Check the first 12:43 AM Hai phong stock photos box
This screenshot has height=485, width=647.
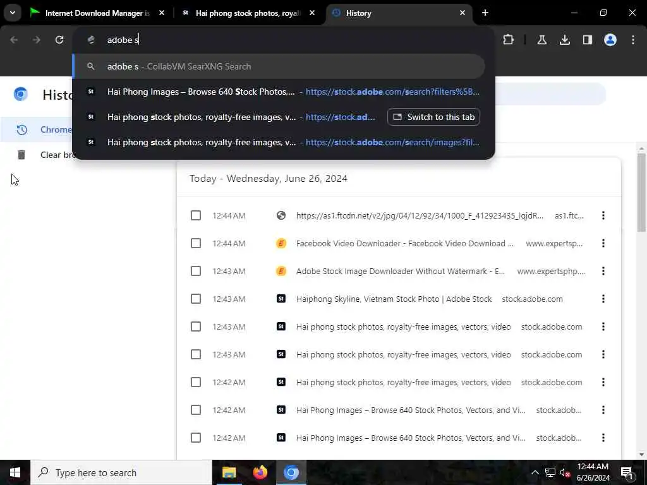(196, 326)
